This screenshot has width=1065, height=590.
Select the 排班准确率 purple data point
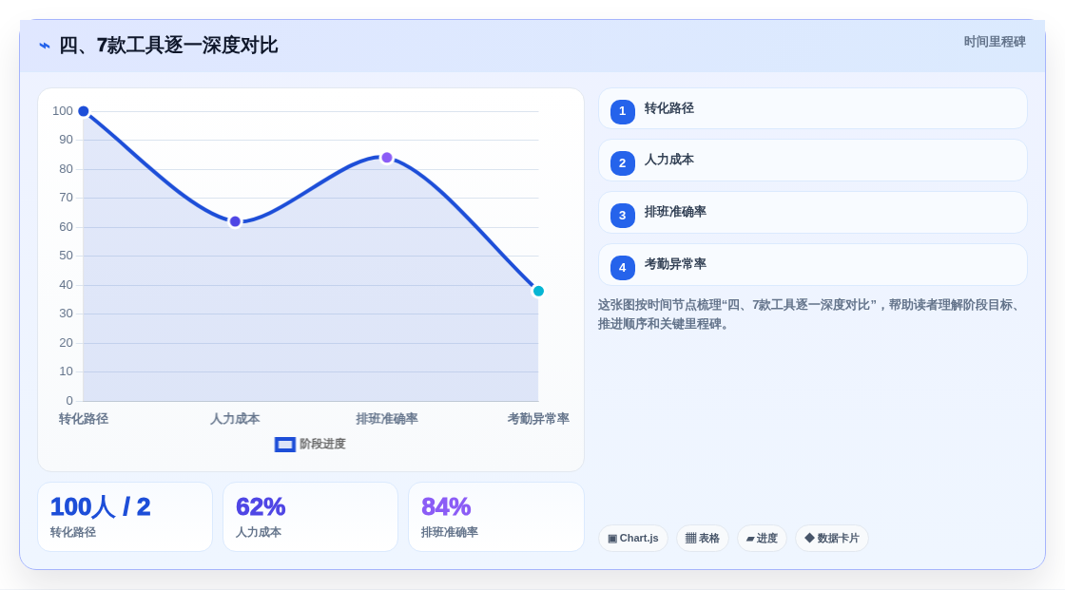click(x=386, y=158)
